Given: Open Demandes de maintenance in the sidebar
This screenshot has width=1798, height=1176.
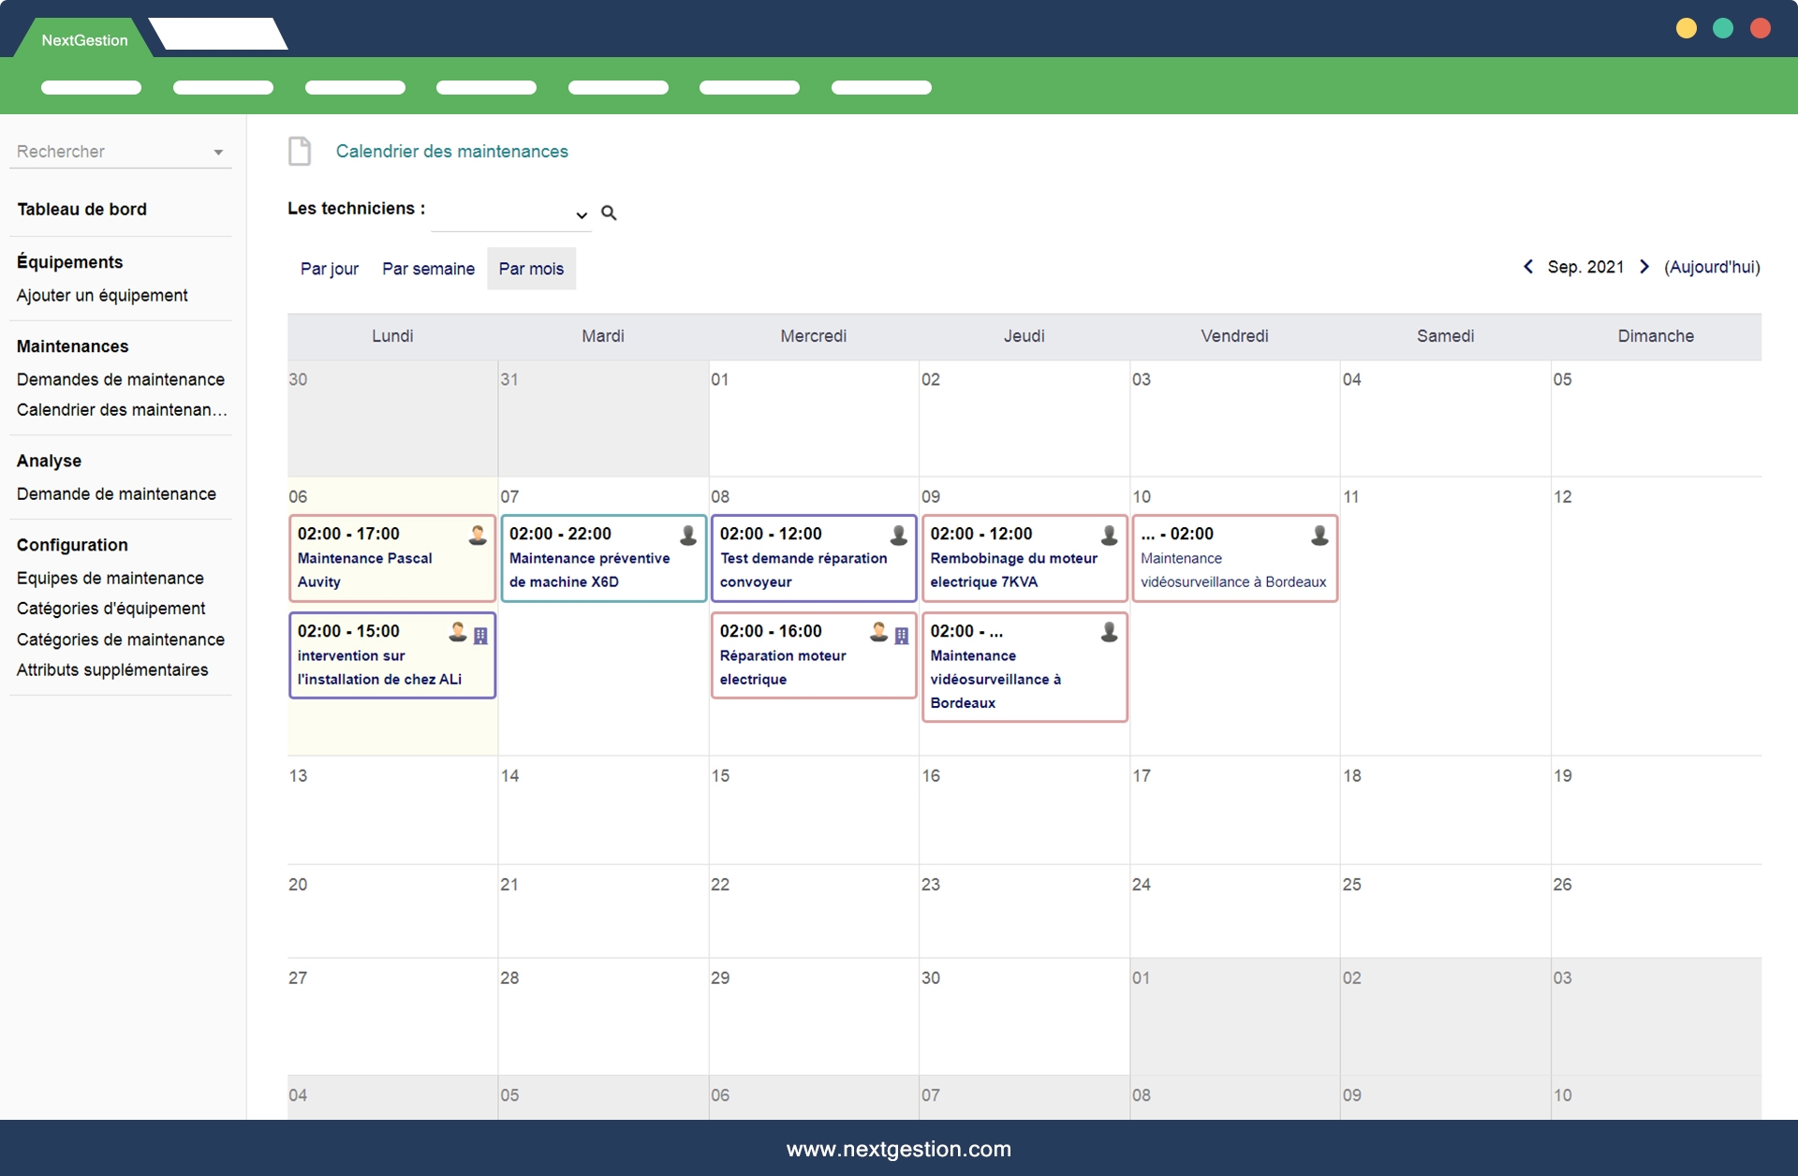Looking at the screenshot, I should tap(121, 379).
